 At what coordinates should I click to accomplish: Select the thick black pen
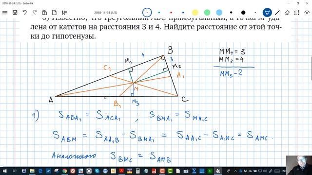point(243,13)
